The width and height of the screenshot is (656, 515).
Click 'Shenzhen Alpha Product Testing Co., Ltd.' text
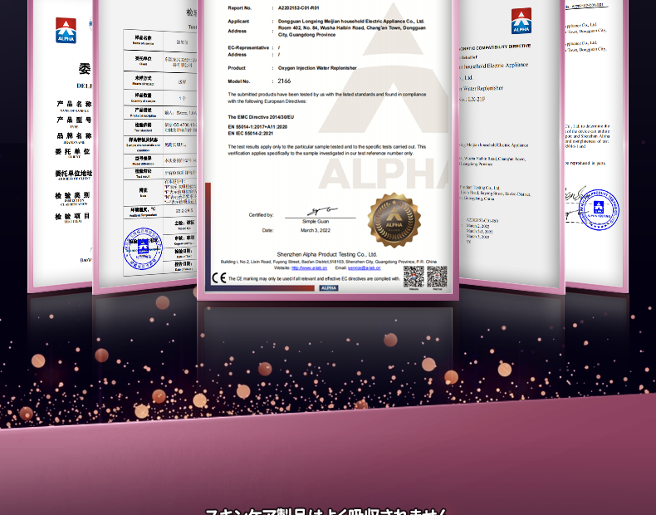pyautogui.click(x=326, y=254)
